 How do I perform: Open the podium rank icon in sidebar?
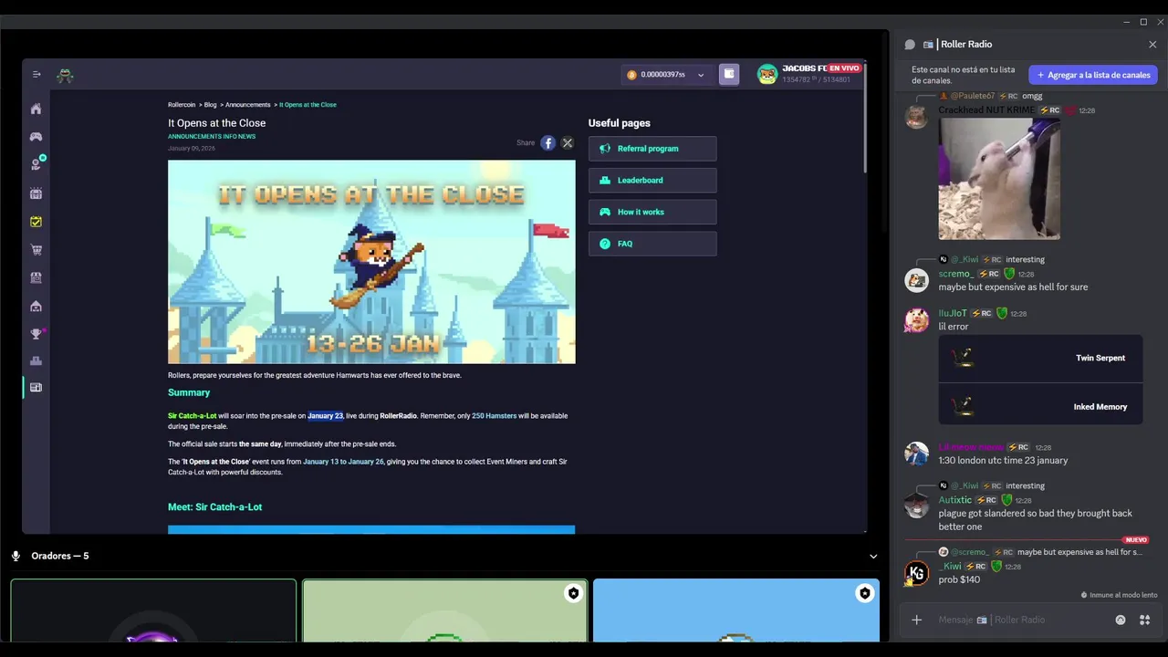[36, 361]
